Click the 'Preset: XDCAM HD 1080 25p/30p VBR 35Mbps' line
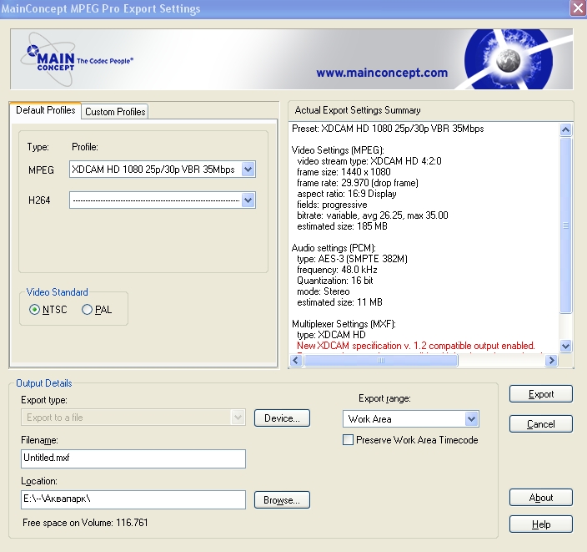The image size is (587, 552). coord(388,129)
